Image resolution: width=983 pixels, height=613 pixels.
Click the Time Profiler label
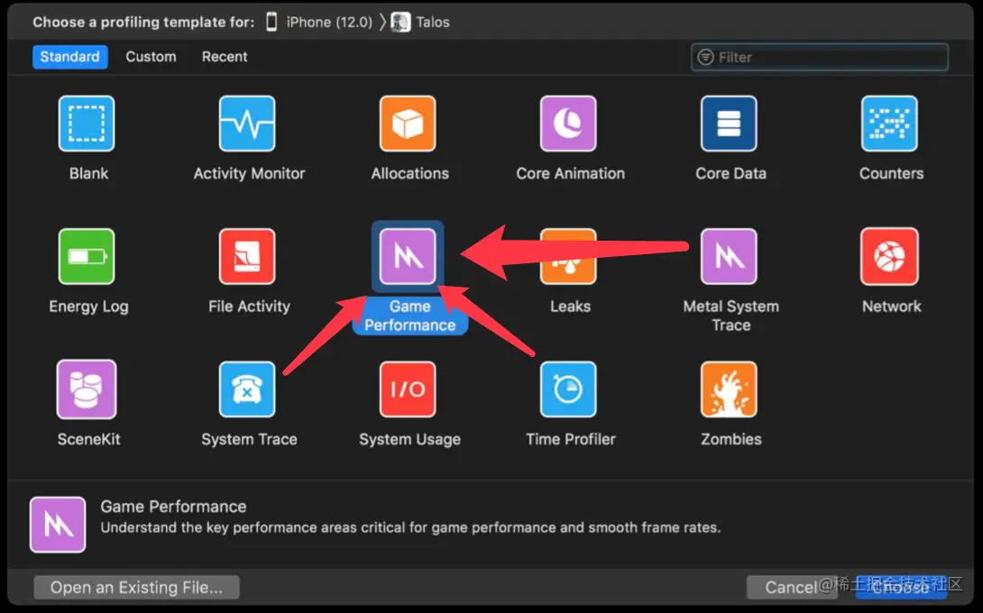(571, 439)
